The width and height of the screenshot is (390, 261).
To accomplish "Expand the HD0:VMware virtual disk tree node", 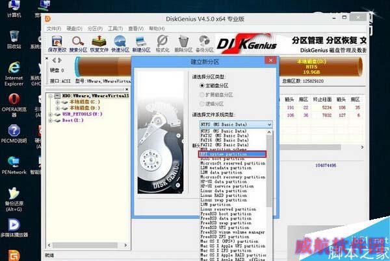I will pyautogui.click(x=51, y=96).
